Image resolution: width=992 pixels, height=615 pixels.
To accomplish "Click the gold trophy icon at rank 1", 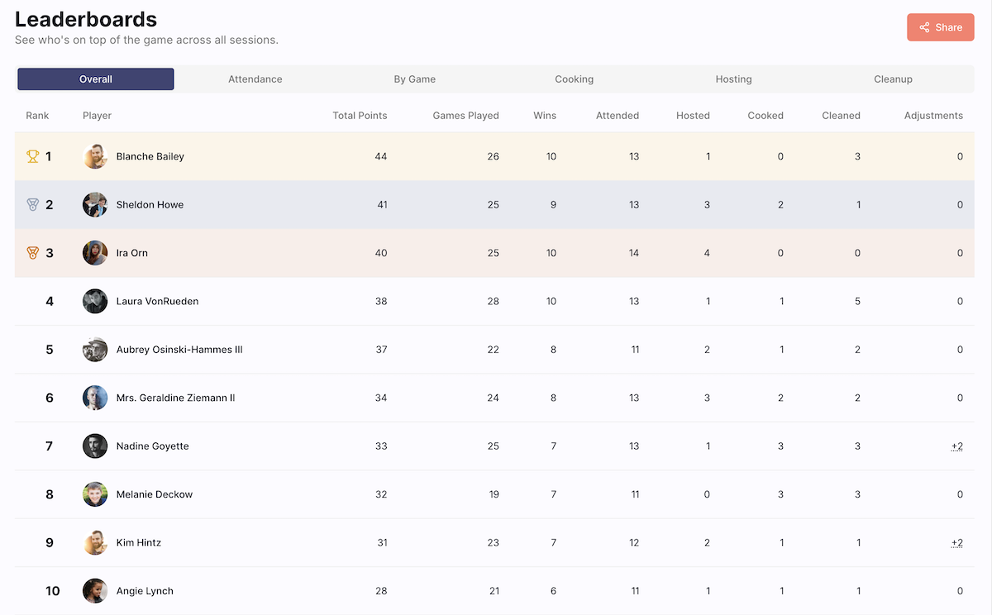I will click(33, 156).
